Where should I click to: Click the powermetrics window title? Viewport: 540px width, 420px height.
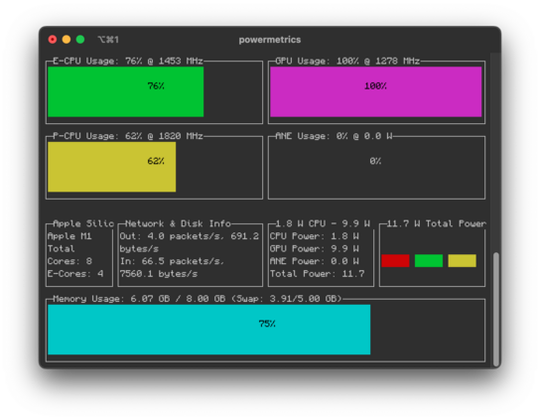(x=270, y=40)
